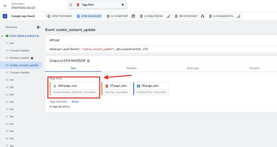Screen dimensions: 277x147
Task: Close the Tag Assistant debug session
Action: pos(5,6)
